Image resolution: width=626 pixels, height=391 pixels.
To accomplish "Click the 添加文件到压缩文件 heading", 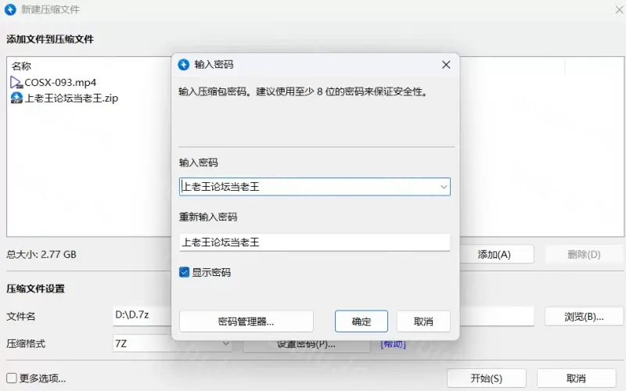I will click(x=50, y=39).
